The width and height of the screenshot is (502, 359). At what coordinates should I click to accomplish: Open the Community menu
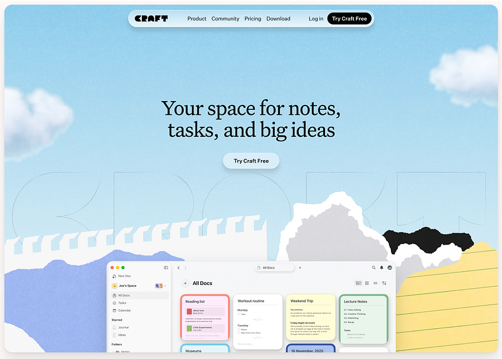pyautogui.click(x=225, y=19)
